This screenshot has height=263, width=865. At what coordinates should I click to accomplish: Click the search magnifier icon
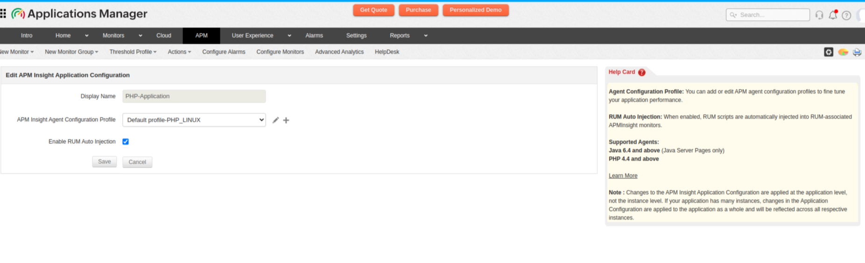[733, 15]
